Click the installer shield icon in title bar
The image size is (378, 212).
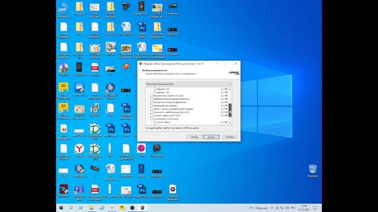[x=141, y=64]
